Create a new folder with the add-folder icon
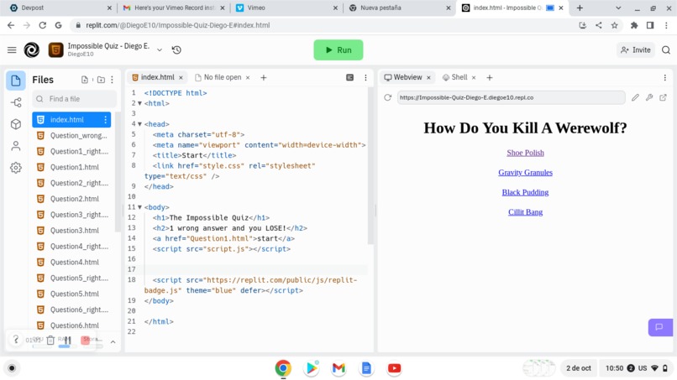Image resolution: width=677 pixels, height=380 pixels. tap(101, 80)
